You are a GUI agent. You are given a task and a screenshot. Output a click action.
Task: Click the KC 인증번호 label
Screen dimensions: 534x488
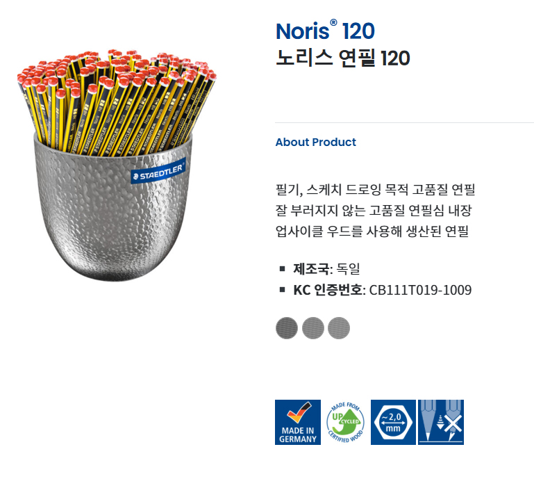[328, 290]
